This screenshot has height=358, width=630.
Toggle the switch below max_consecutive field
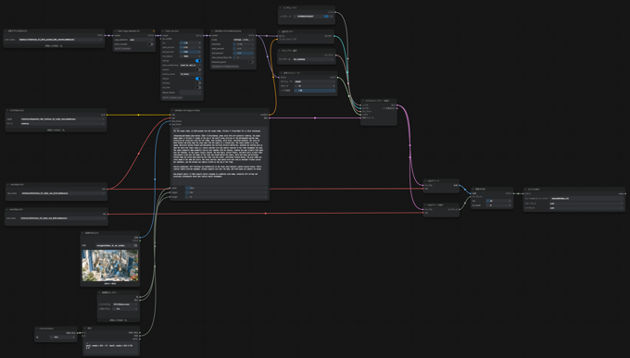click(251, 62)
